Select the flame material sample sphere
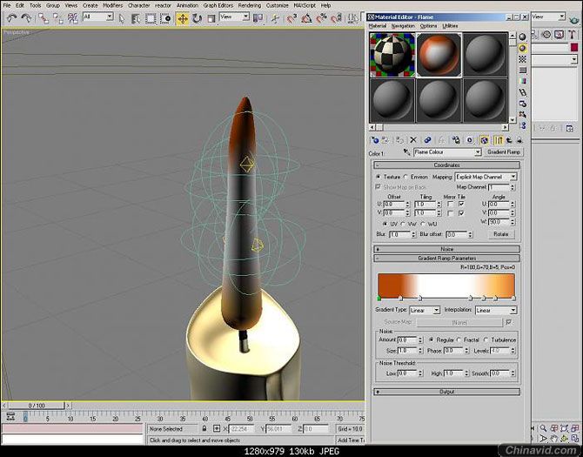583x457 pixels. tap(439, 55)
